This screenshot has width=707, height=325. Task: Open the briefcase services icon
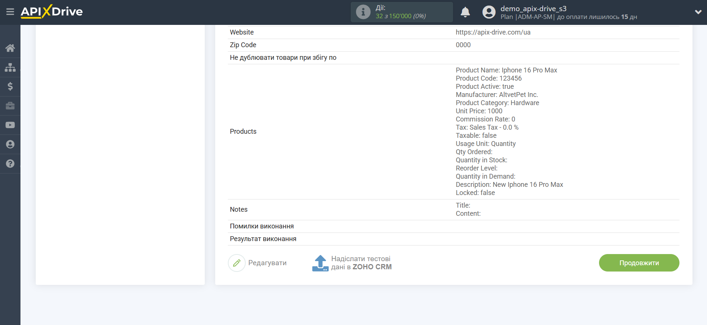[x=10, y=106]
